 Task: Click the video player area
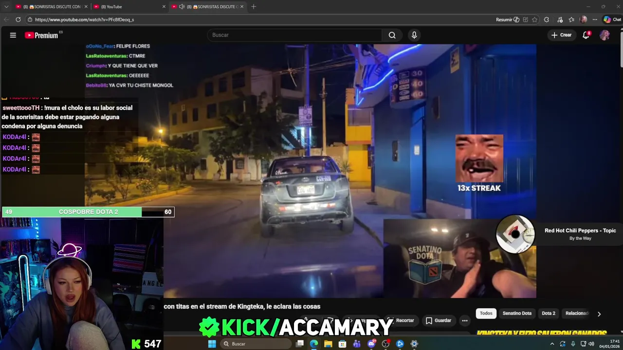point(311,171)
